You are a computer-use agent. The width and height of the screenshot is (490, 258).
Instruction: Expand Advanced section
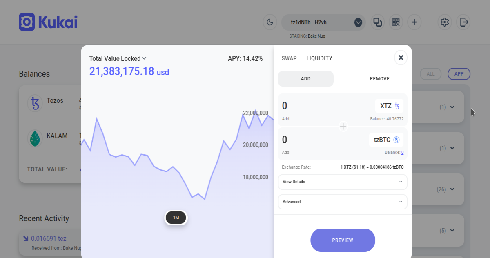tap(343, 202)
